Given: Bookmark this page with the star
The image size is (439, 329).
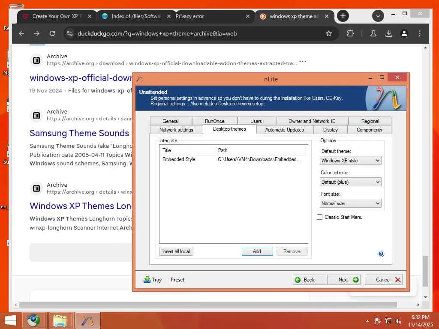Looking at the screenshot, I should pos(329,33).
